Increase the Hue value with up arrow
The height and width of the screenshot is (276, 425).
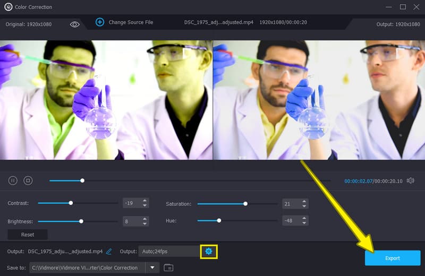pyautogui.click(x=304, y=218)
